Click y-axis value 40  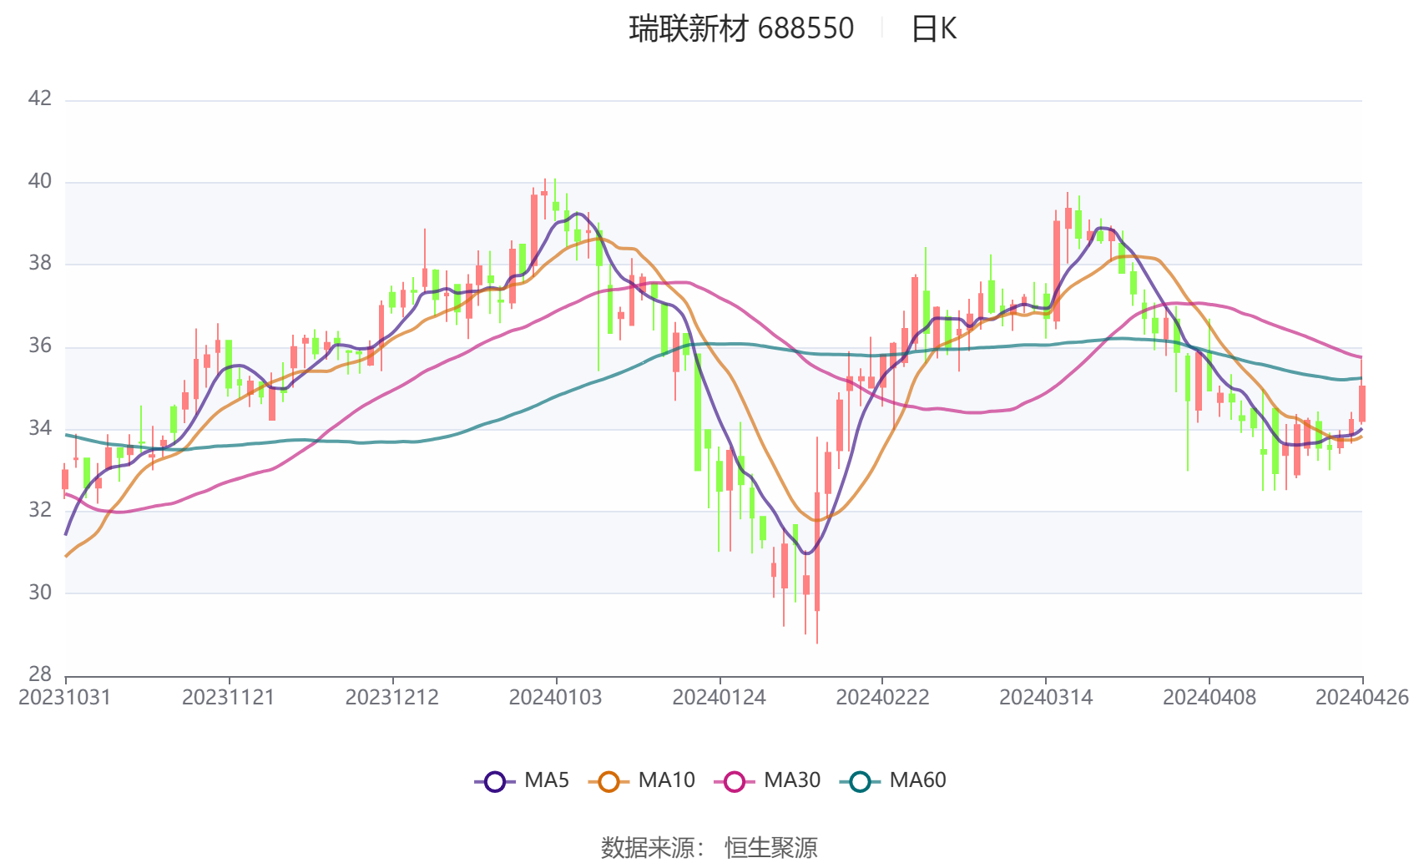40,181
